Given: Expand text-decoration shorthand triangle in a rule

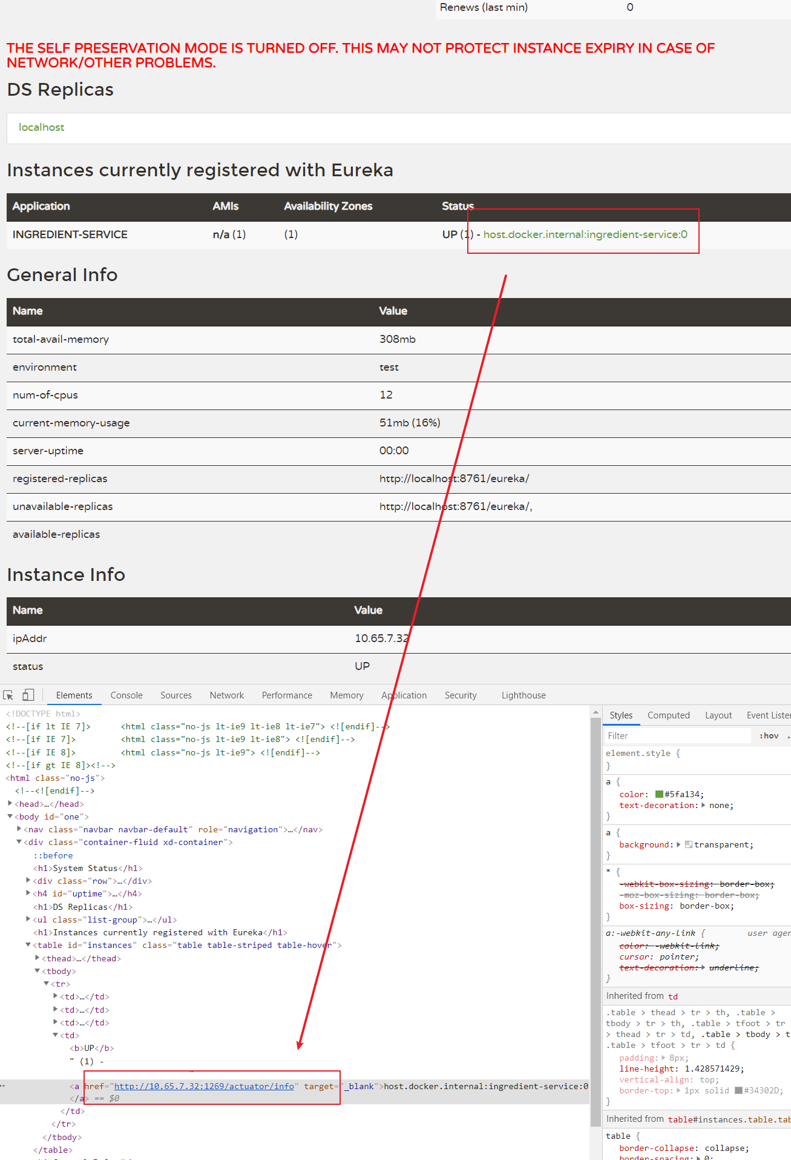Looking at the screenshot, I should (x=703, y=805).
